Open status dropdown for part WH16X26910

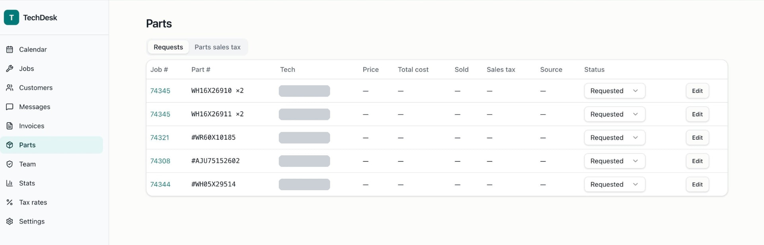[614, 91]
